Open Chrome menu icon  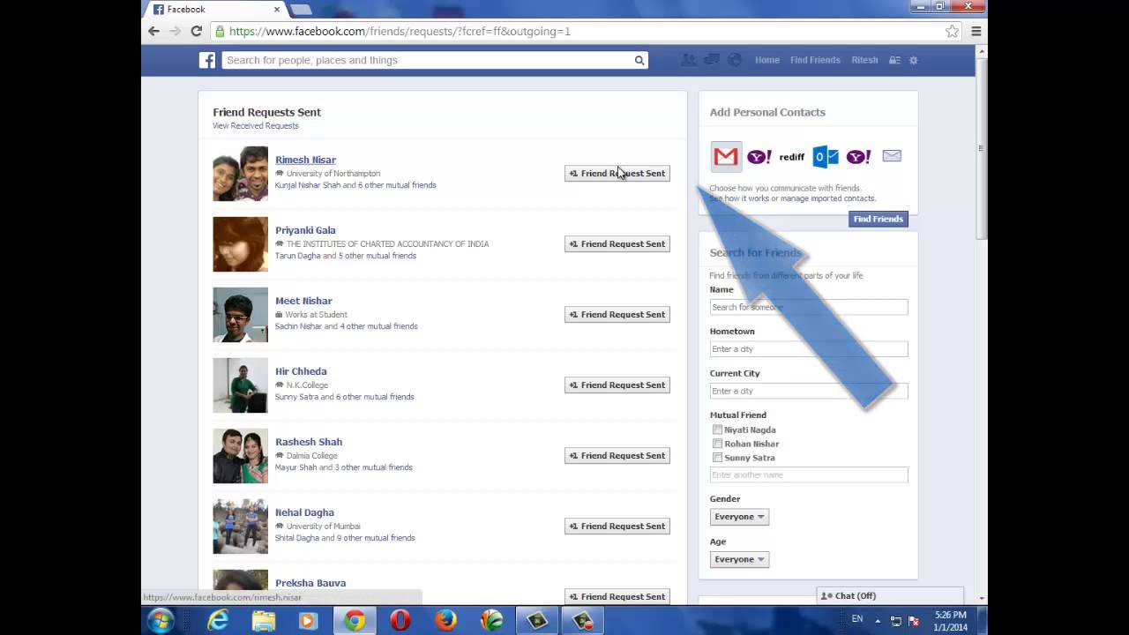pos(976,31)
